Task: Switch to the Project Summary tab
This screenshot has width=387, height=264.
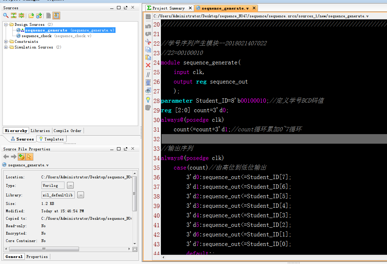Action: 169,8
